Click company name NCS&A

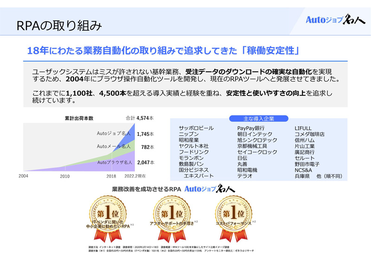point(303,170)
